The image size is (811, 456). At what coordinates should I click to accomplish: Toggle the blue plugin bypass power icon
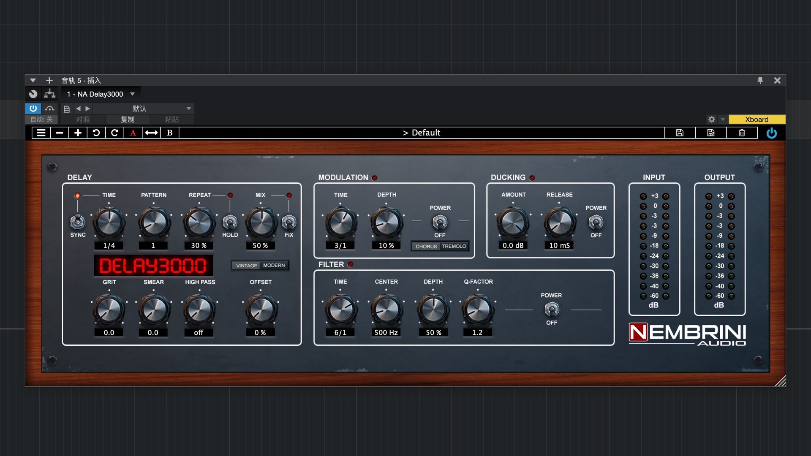click(771, 133)
